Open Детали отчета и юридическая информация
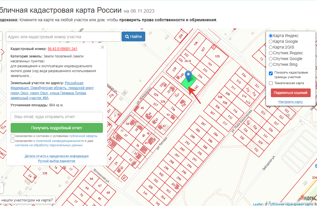 [56, 156]
